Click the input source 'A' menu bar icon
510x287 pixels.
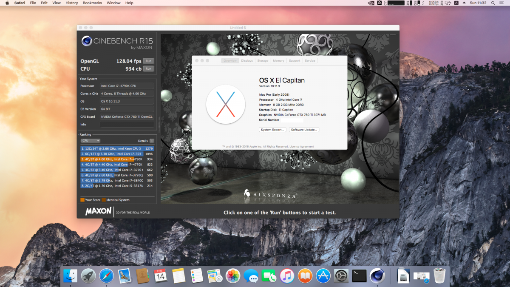click(456, 3)
